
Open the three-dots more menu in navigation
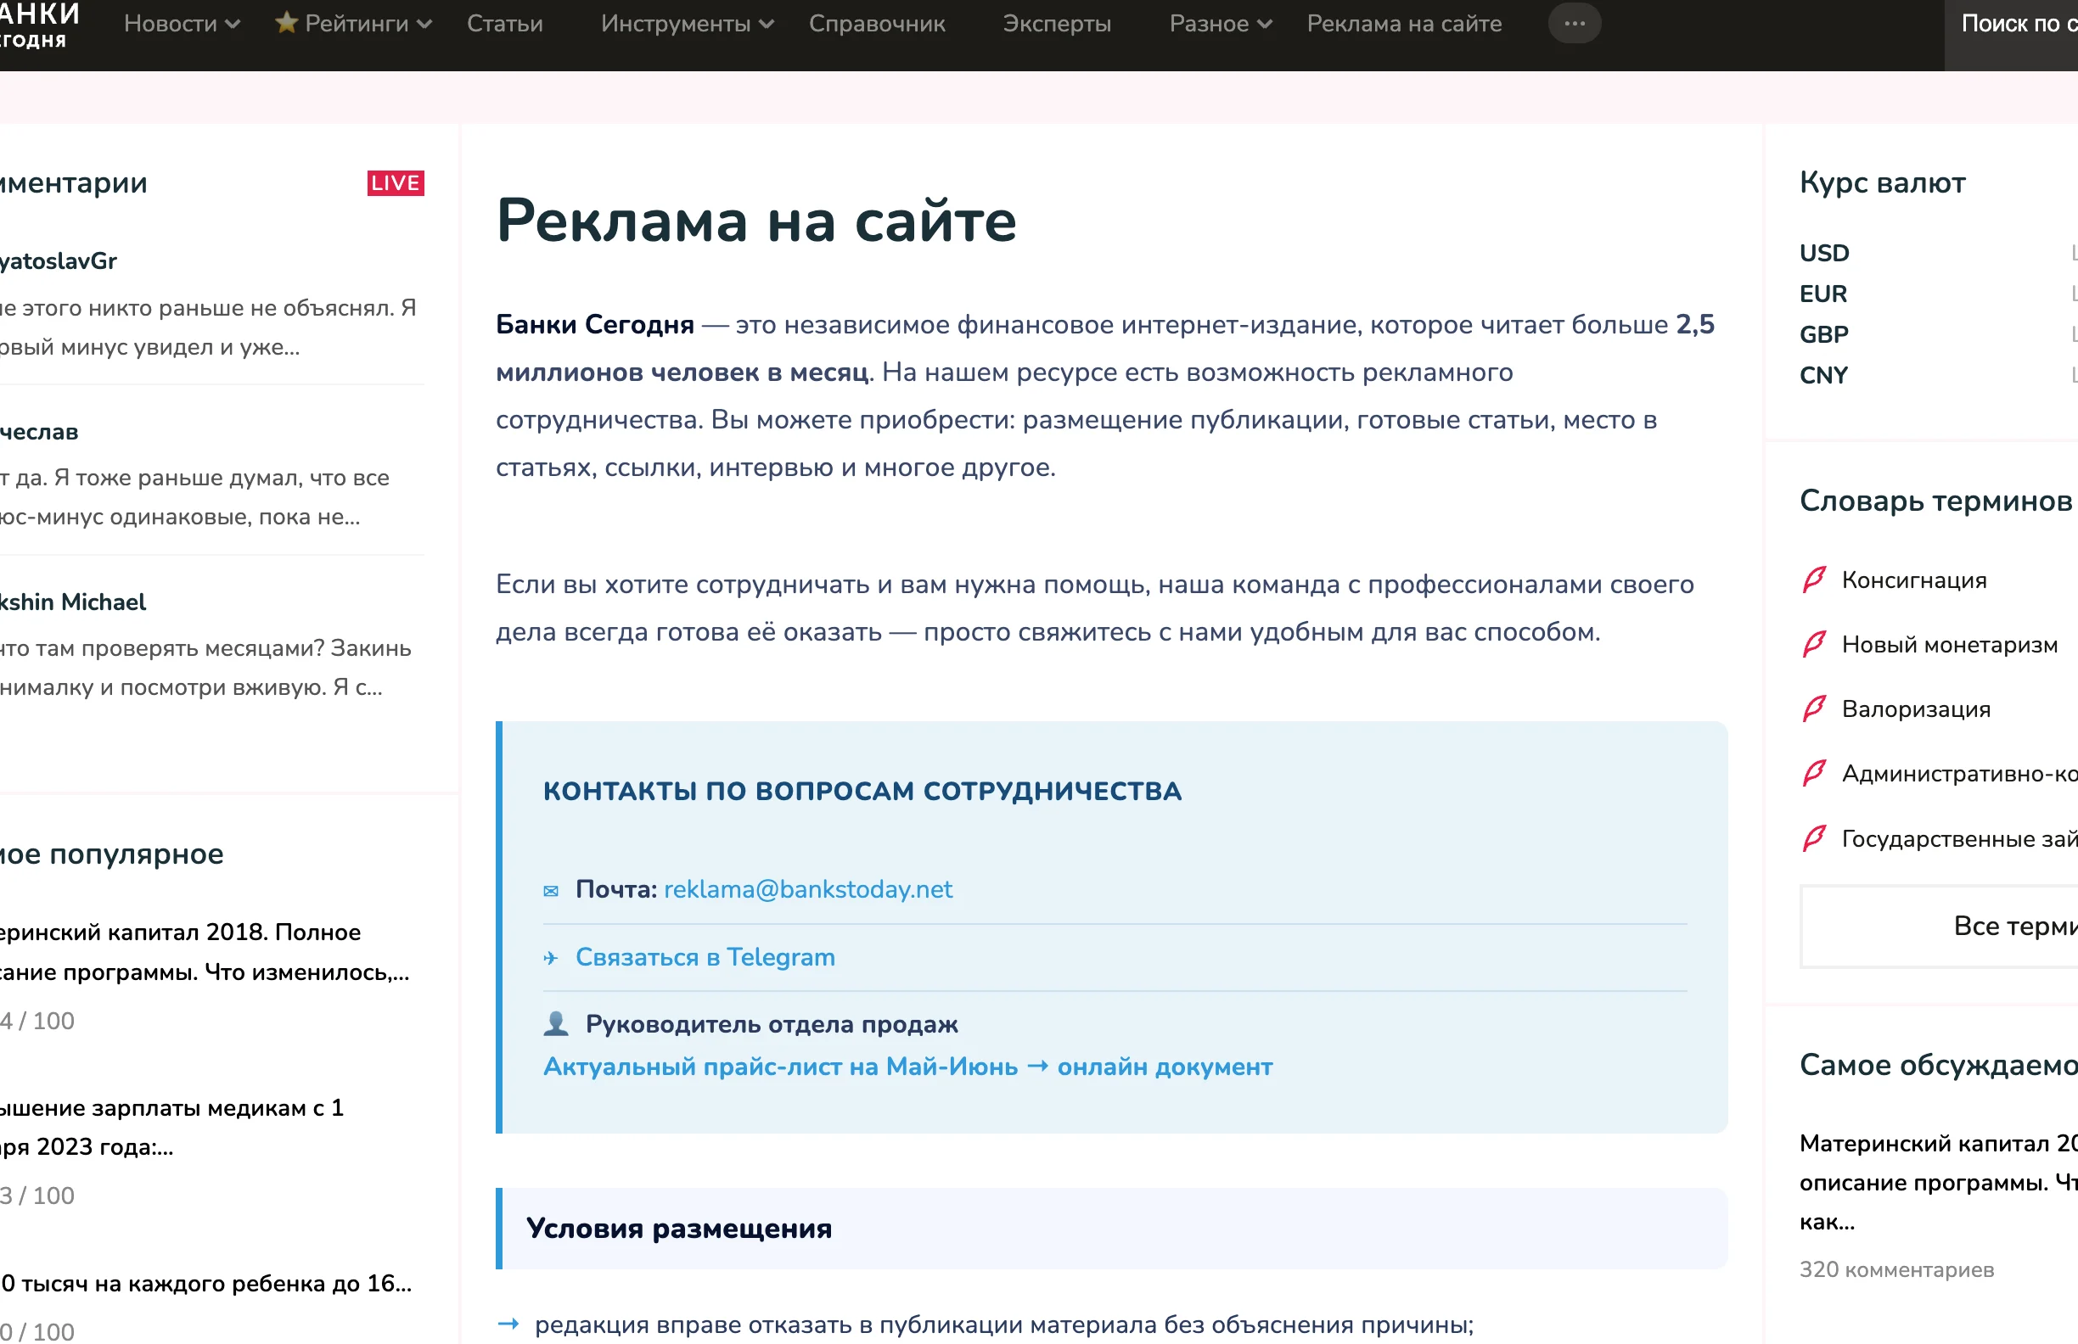click(1575, 24)
